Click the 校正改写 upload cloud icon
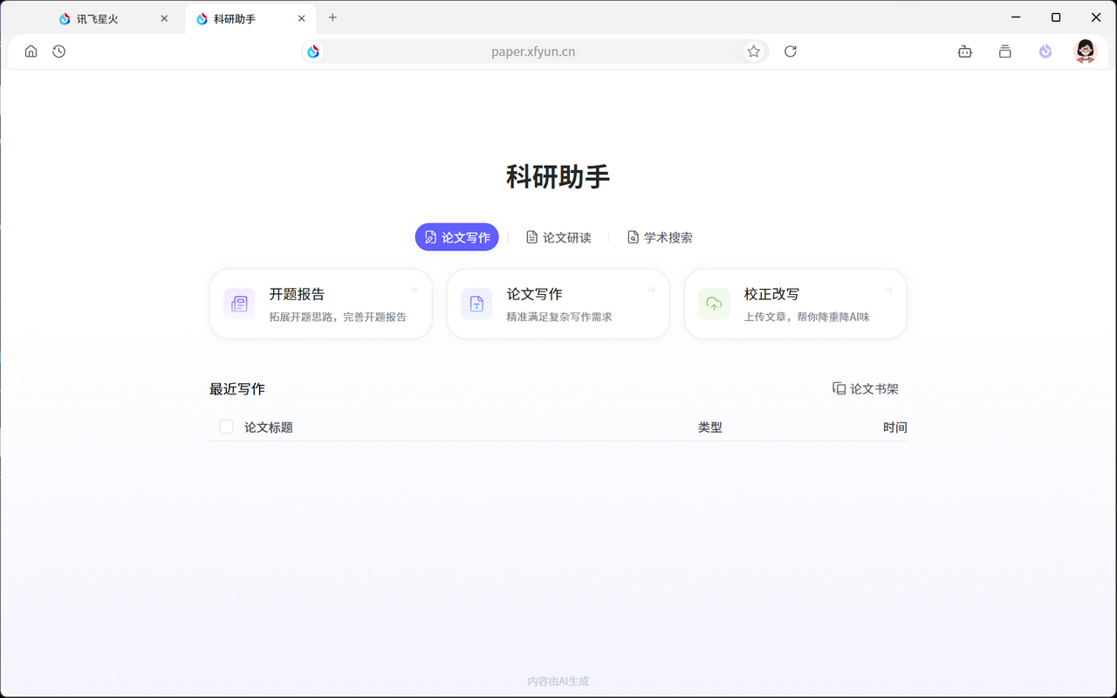Image resolution: width=1117 pixels, height=698 pixels. [x=714, y=304]
